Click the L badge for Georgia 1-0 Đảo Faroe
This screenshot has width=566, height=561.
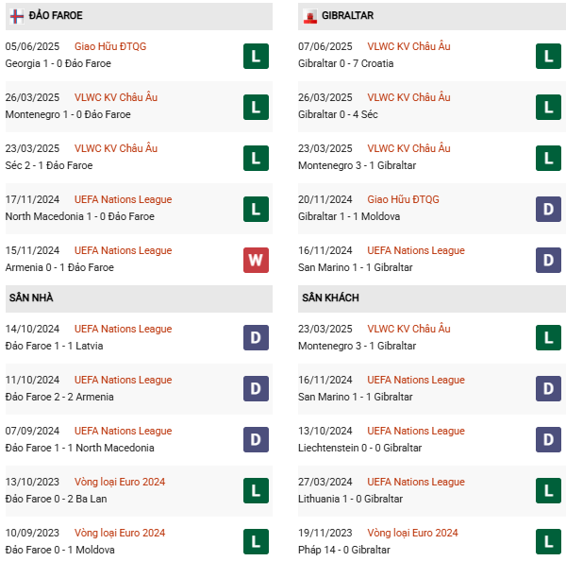(256, 56)
